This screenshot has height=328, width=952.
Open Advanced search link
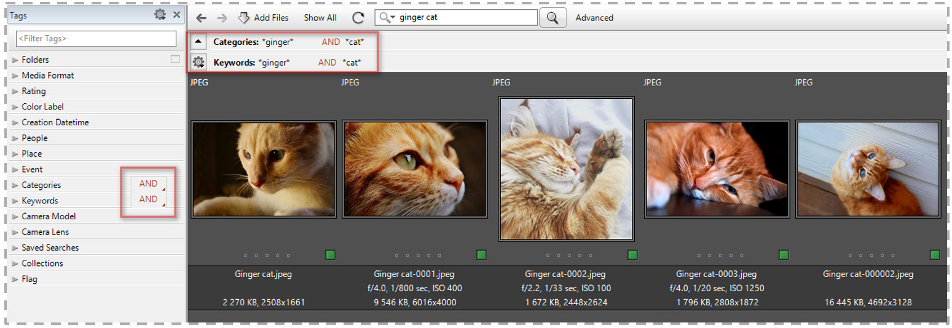pyautogui.click(x=594, y=18)
